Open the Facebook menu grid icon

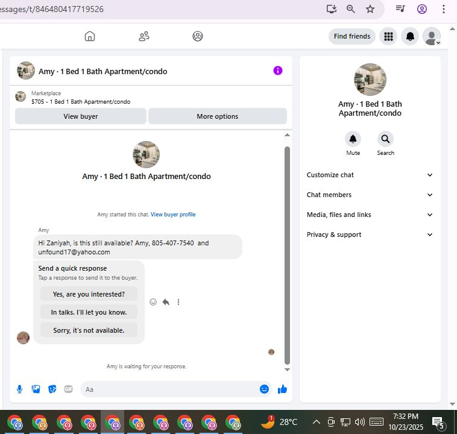coord(388,36)
